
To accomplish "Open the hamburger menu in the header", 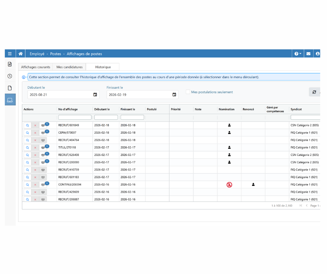I will coord(10,54).
